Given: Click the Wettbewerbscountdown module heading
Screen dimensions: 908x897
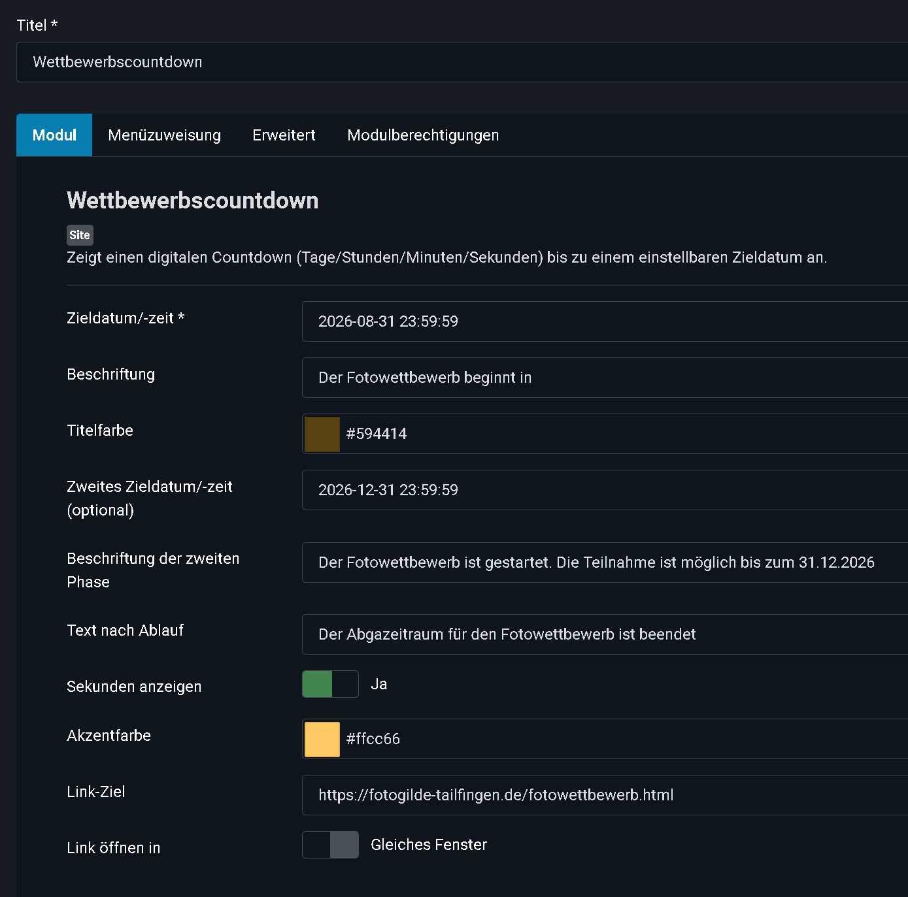Looking at the screenshot, I should tap(193, 201).
